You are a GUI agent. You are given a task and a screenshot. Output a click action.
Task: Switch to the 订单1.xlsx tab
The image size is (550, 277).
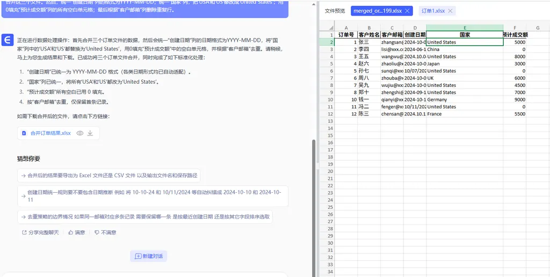(x=432, y=11)
